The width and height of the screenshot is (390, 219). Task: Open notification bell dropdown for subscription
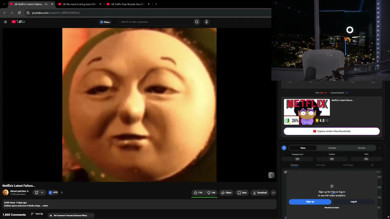39,193
